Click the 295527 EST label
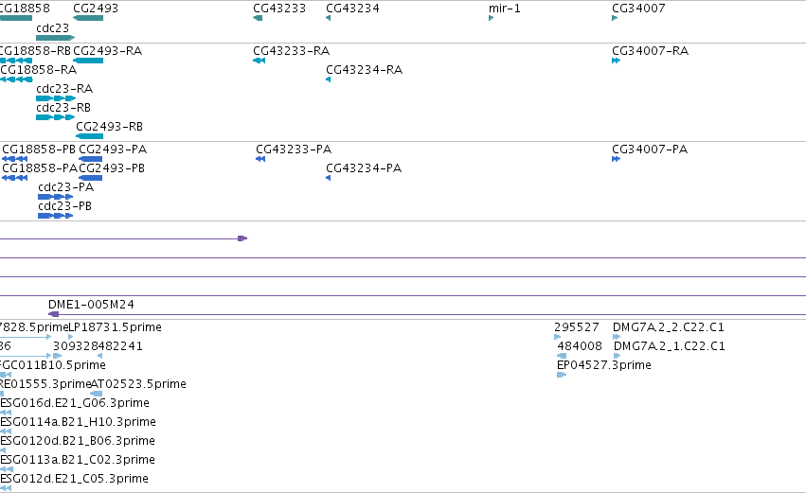 (577, 326)
